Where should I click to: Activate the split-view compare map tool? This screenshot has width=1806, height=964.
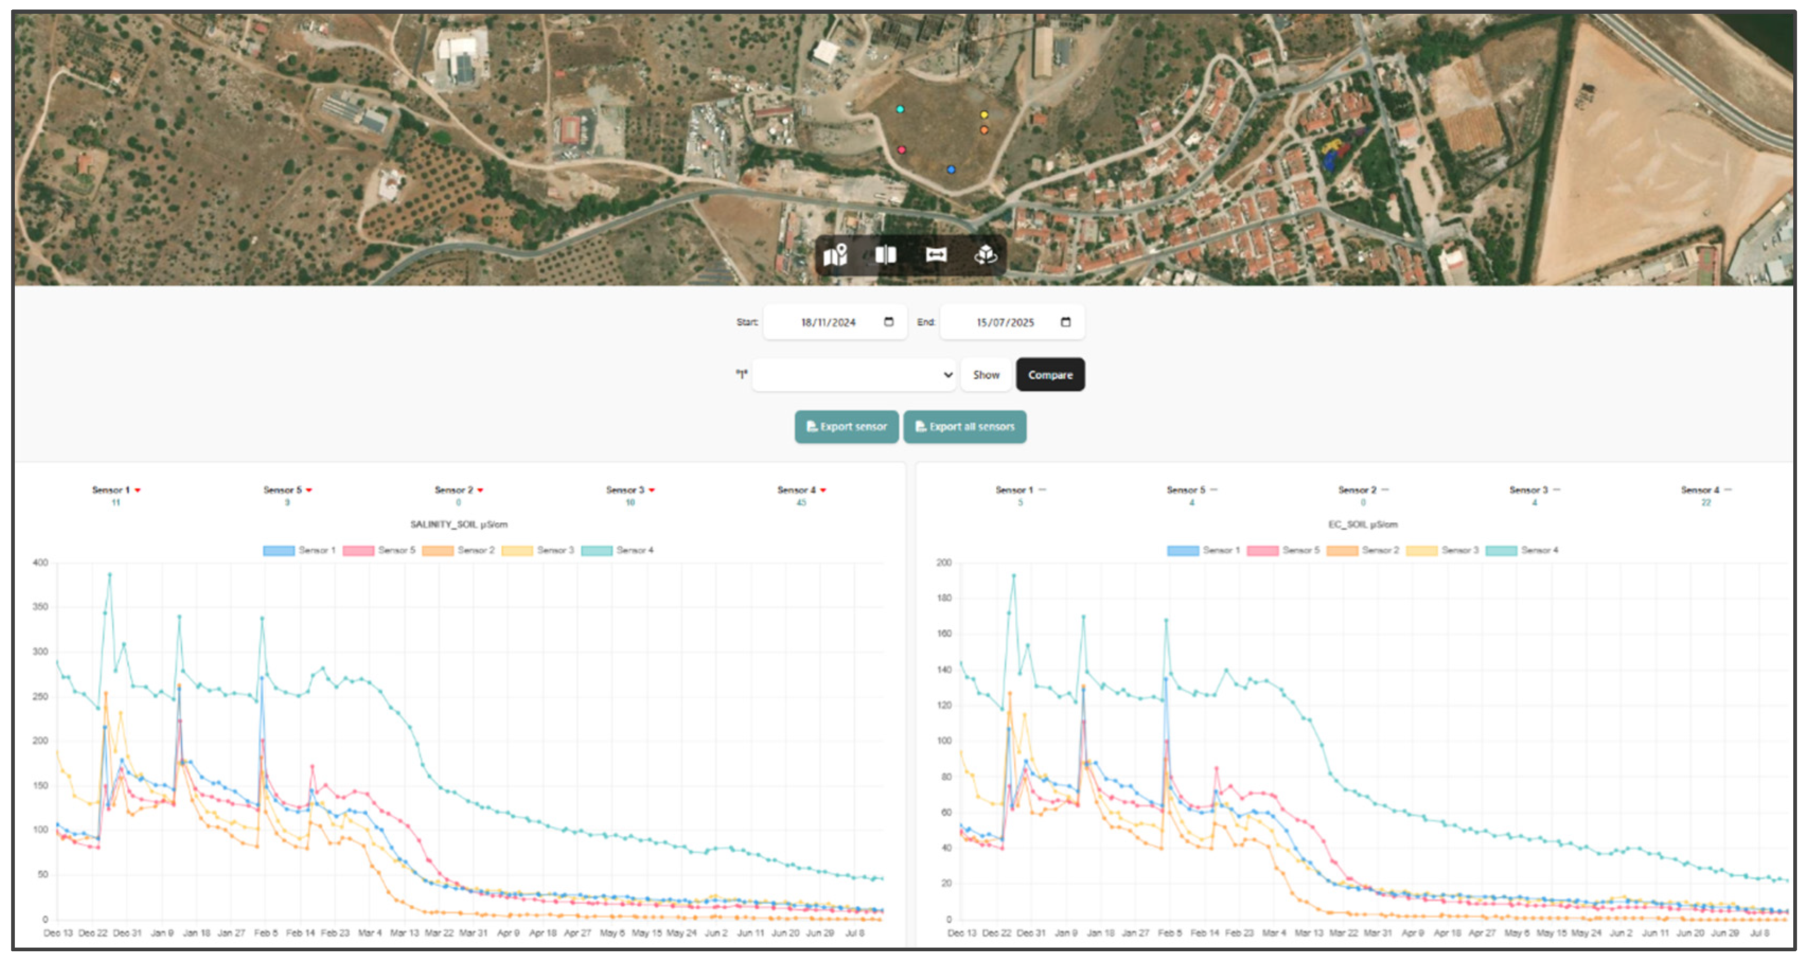point(886,255)
